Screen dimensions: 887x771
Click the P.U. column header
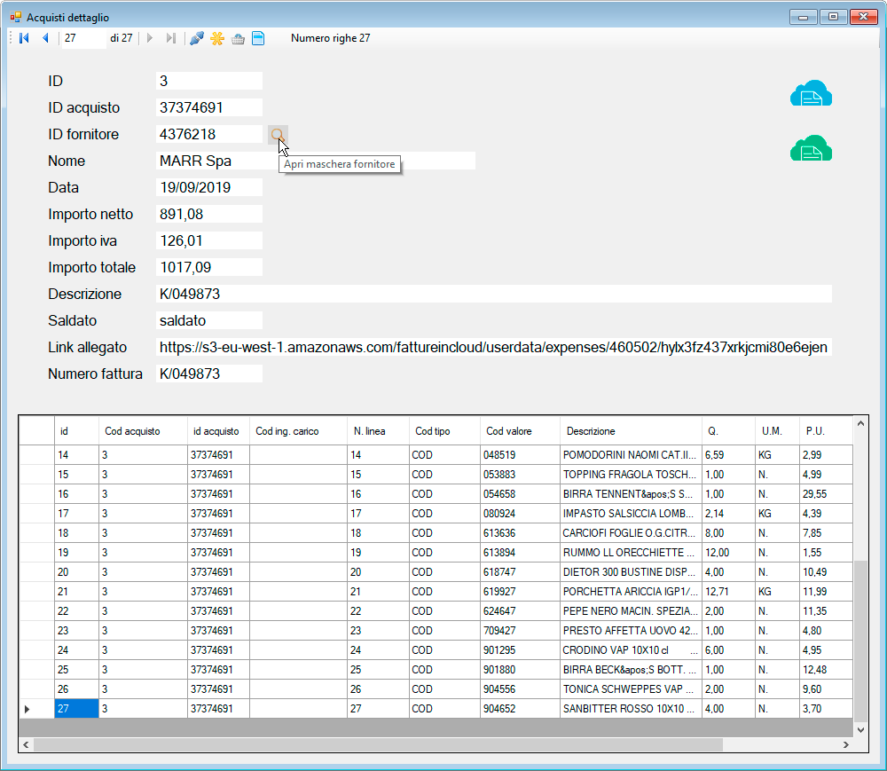825,431
